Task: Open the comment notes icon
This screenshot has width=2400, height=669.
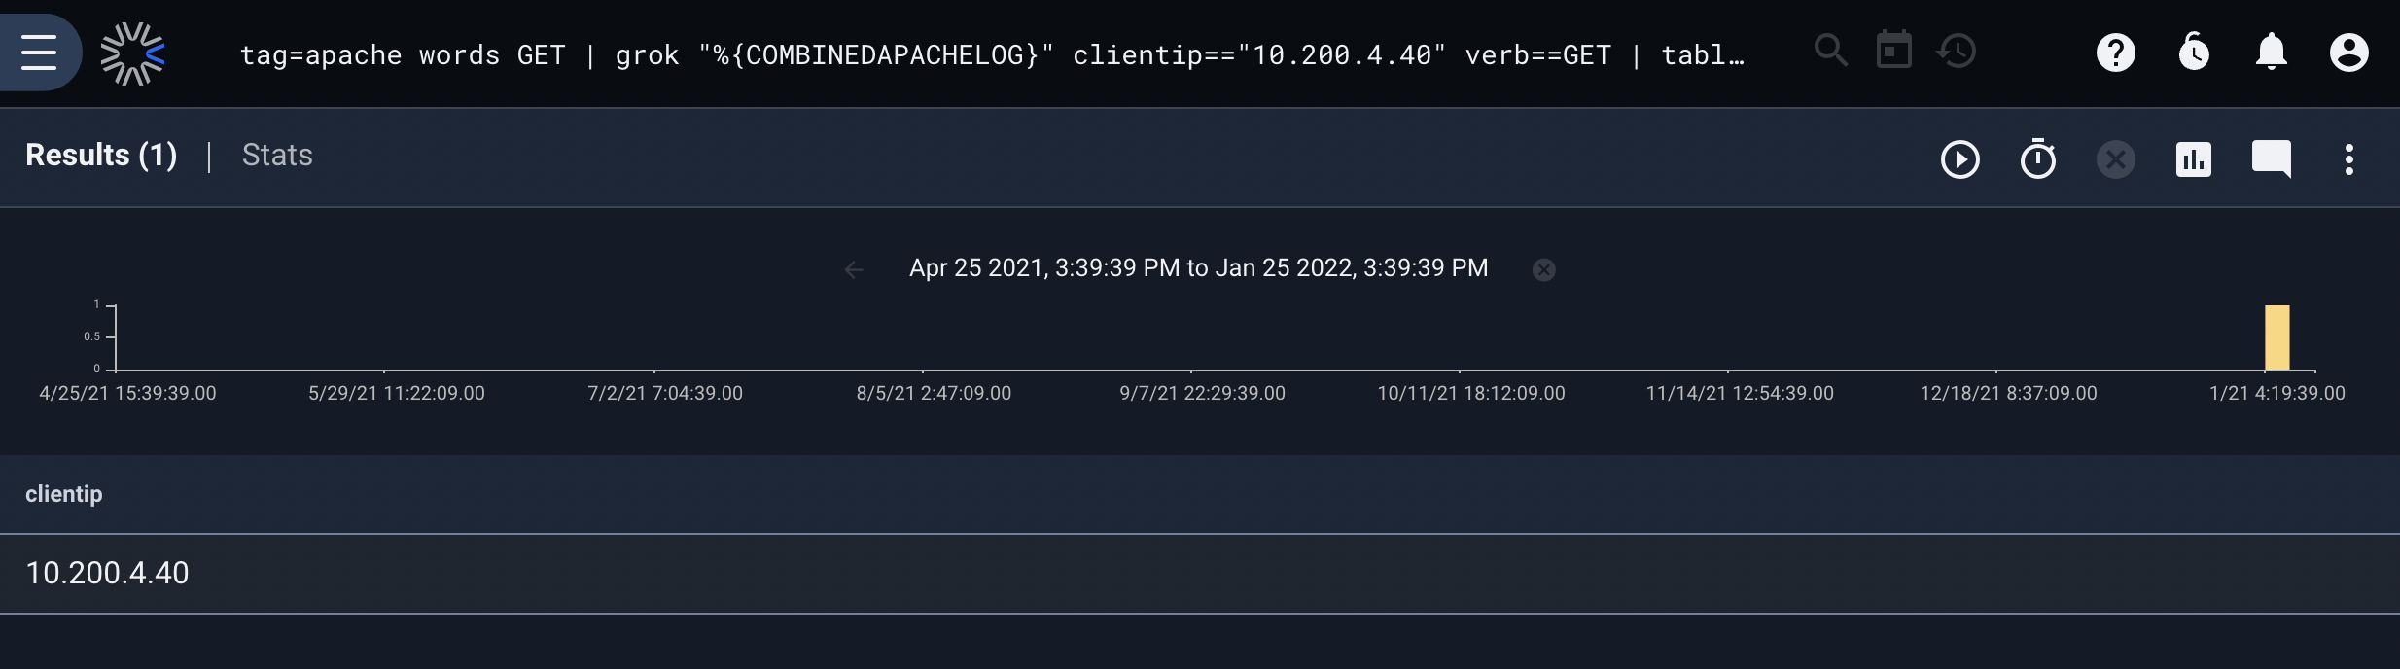Action: click(2272, 159)
